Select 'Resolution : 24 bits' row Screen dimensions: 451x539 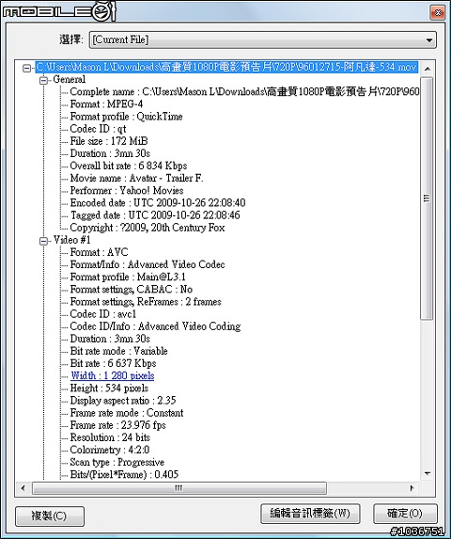click(110, 437)
